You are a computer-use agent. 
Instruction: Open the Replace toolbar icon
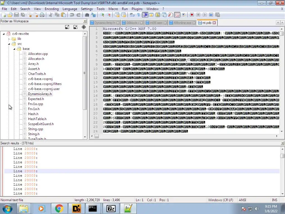tap(94, 15)
